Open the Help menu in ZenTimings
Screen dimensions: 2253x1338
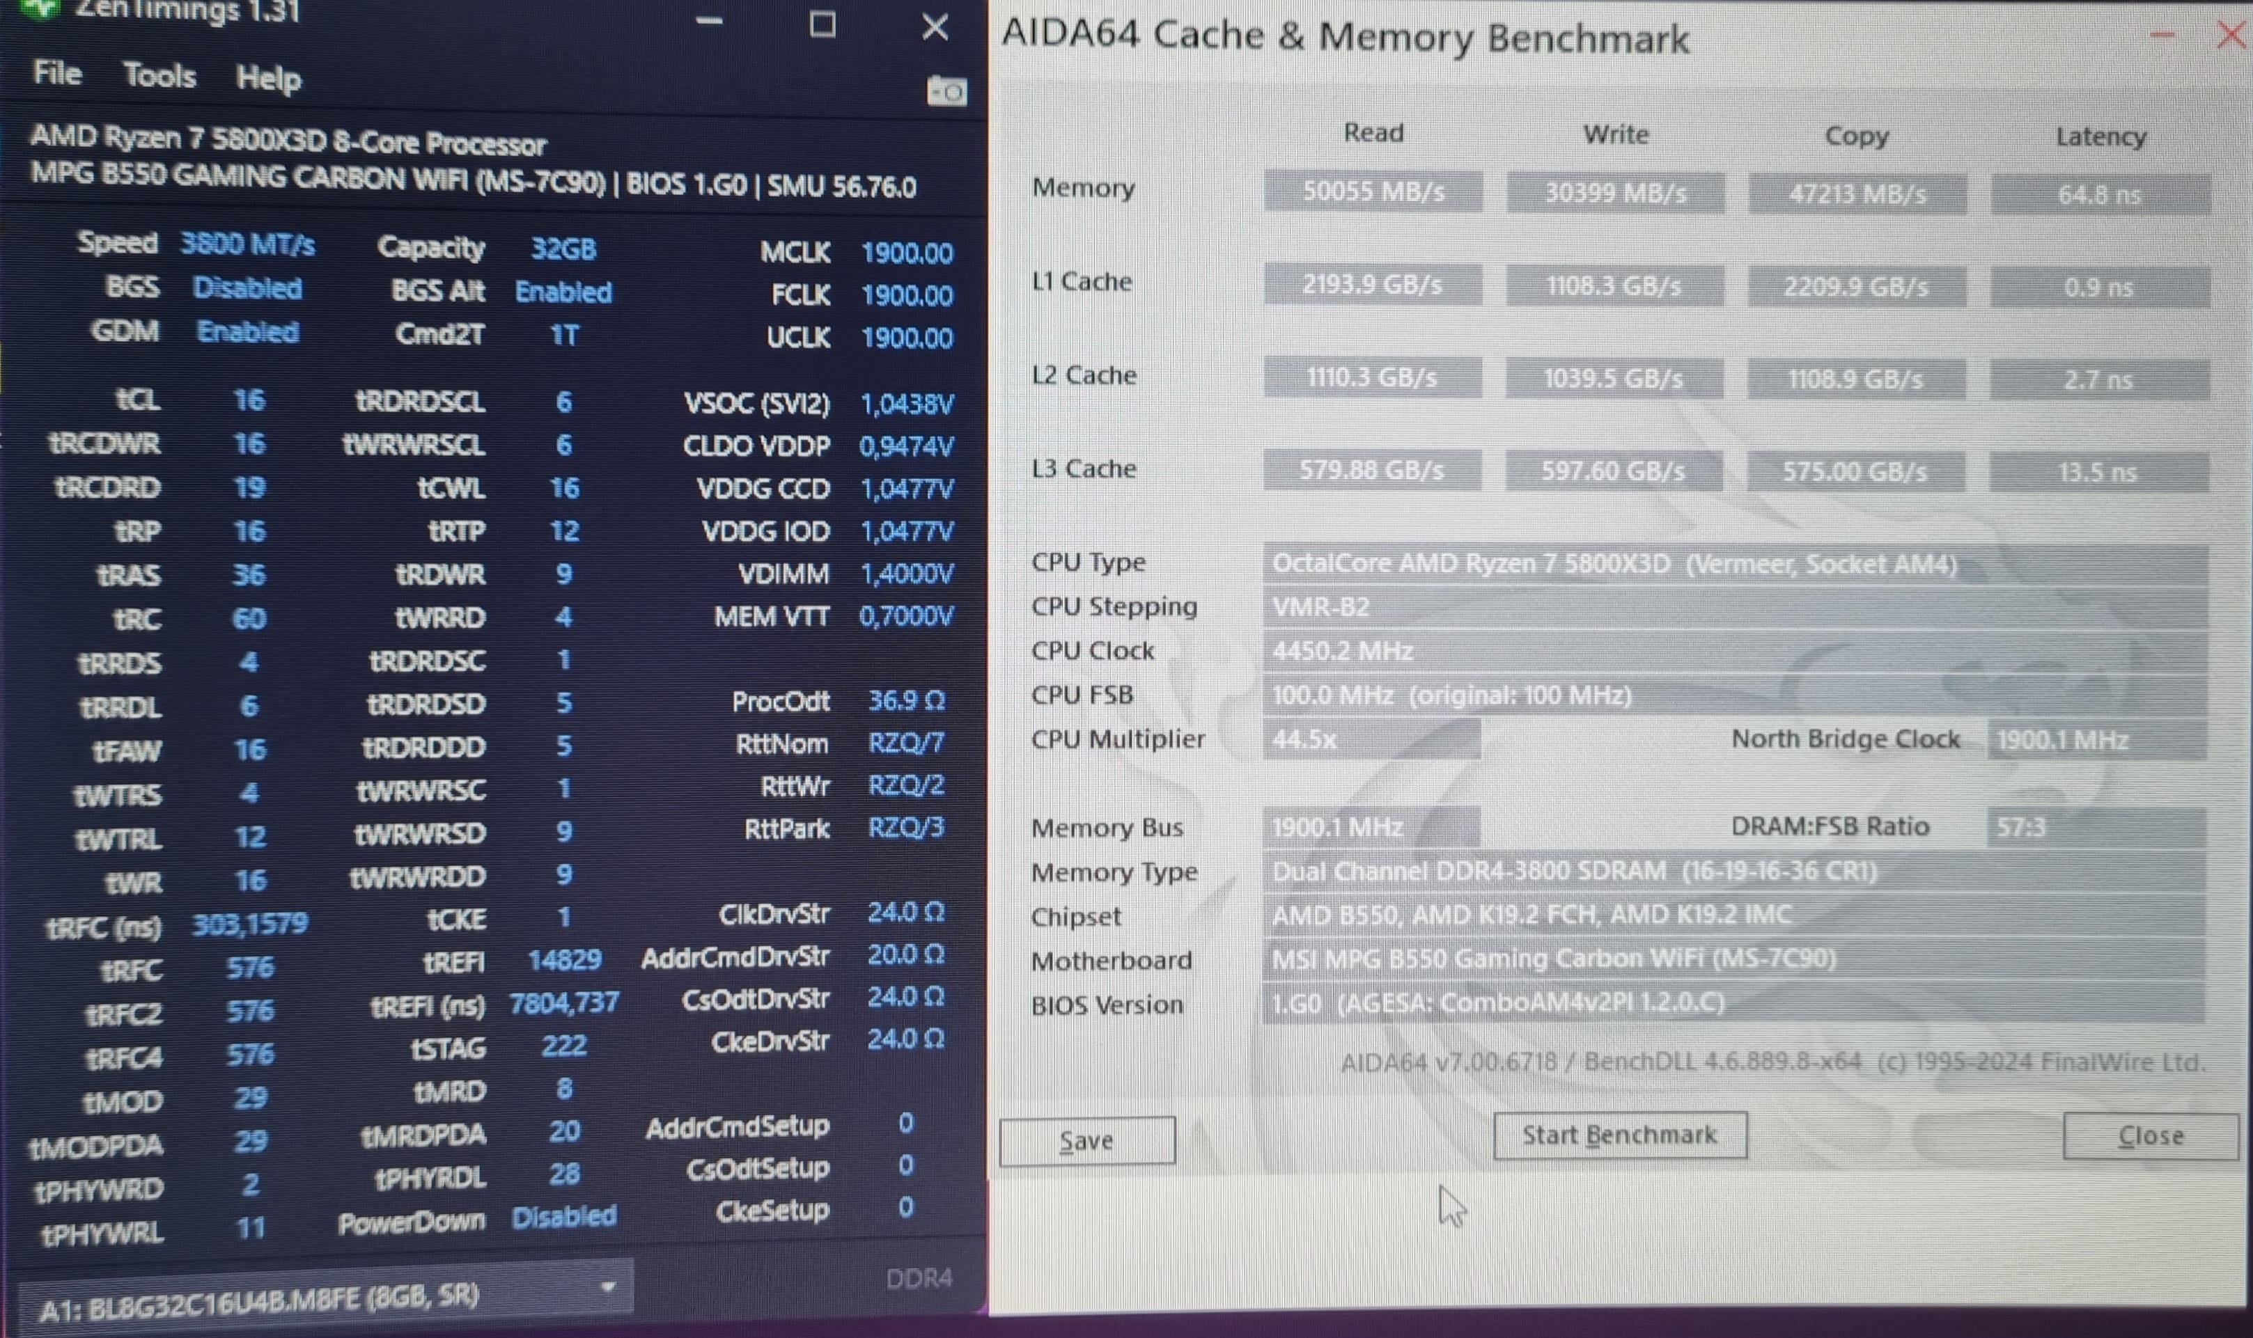pyautogui.click(x=268, y=79)
